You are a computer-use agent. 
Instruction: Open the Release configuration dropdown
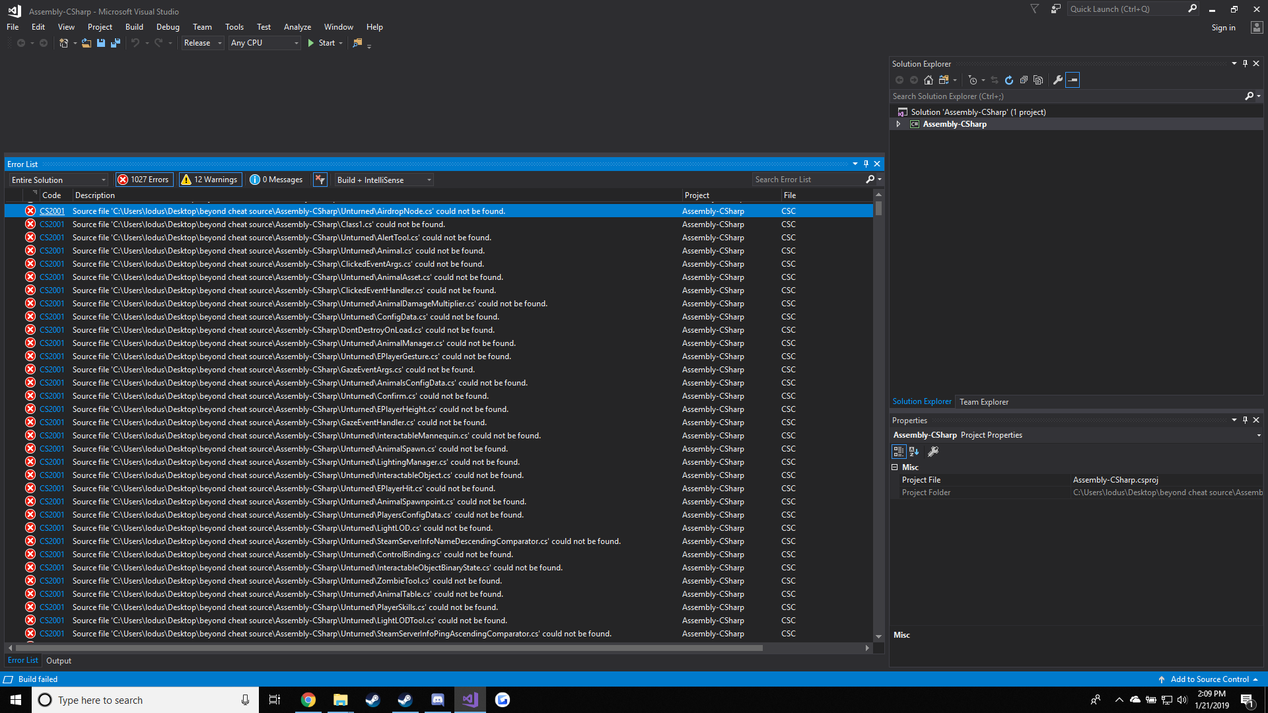click(203, 43)
